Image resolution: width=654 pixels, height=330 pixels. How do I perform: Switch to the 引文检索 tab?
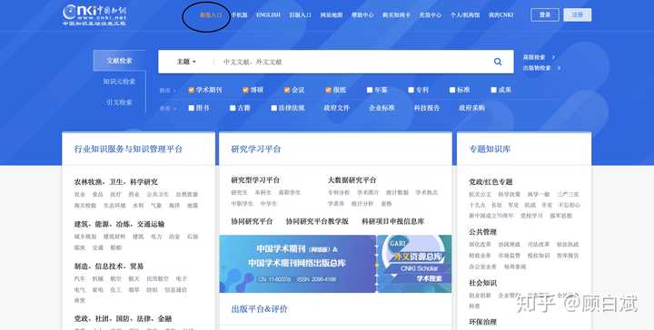[x=119, y=102]
